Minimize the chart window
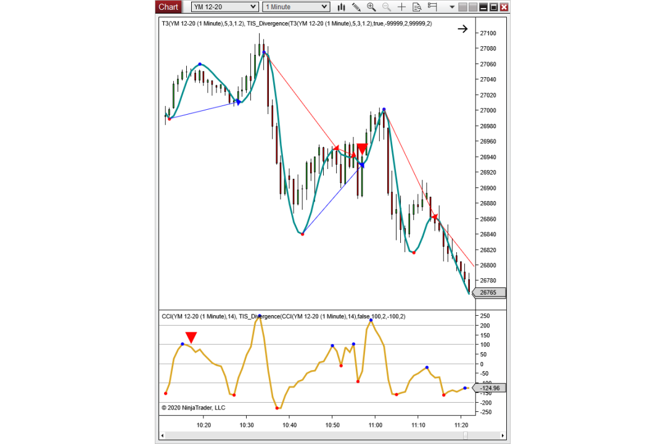The image size is (666, 444). (x=483, y=7)
